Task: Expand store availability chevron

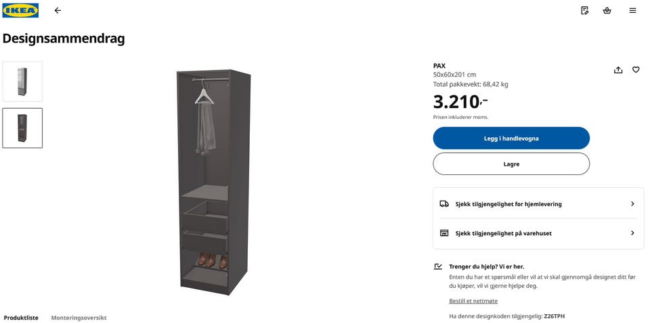Action: tap(632, 233)
